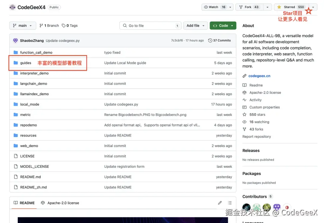This screenshot has width=324, height=223.
Task: Select the README tab
Action: pos(24,203)
